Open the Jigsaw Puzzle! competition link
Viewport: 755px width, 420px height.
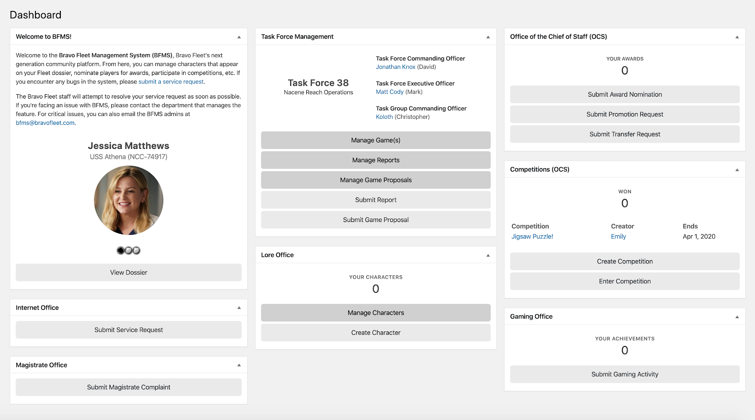coord(532,237)
